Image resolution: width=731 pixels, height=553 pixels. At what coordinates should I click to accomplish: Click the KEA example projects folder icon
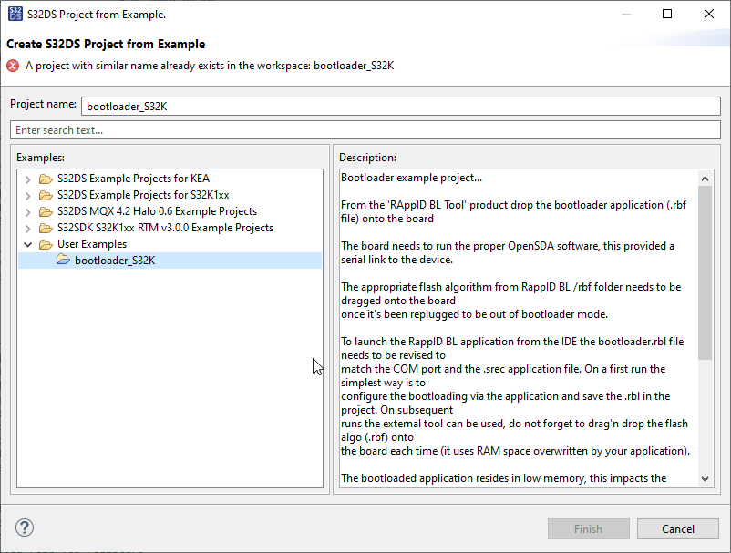[46, 179]
